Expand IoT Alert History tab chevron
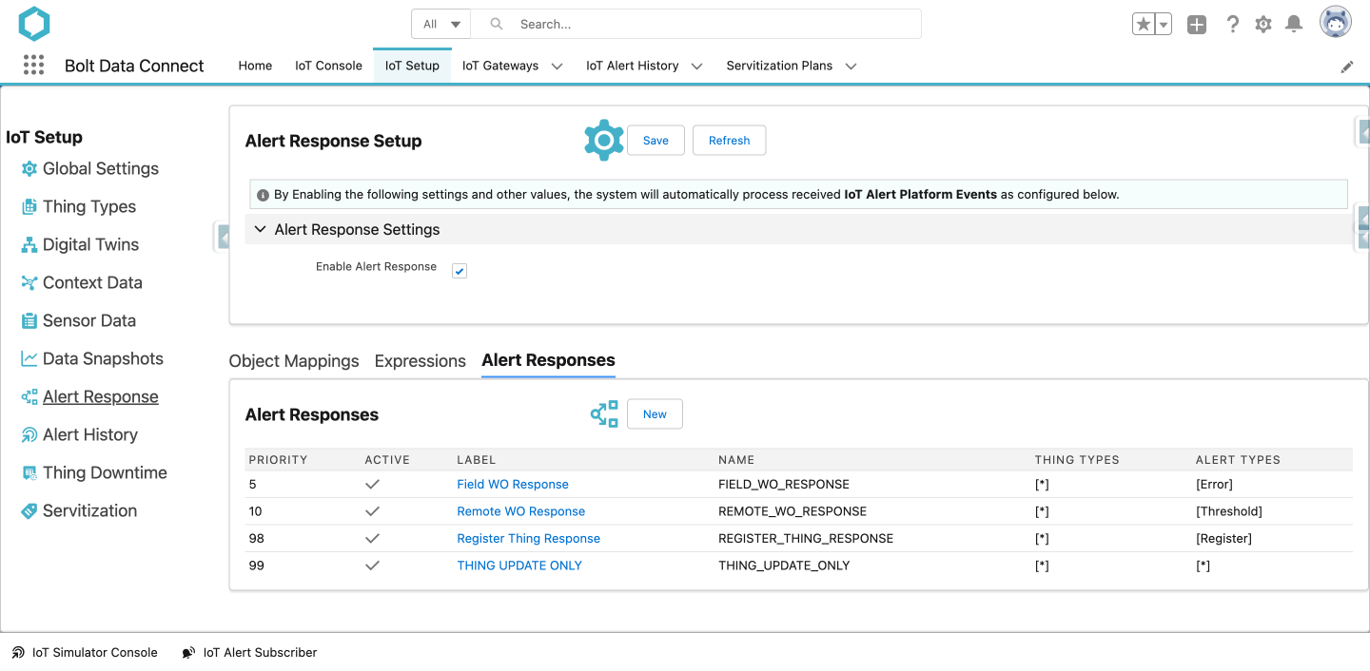The width and height of the screenshot is (1370, 671). point(696,67)
